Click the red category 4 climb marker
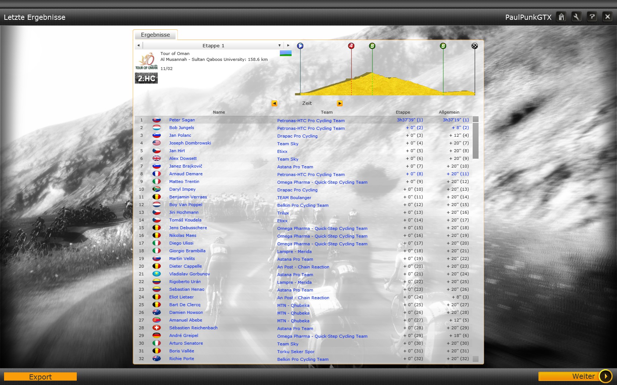The image size is (617, 385). point(351,46)
